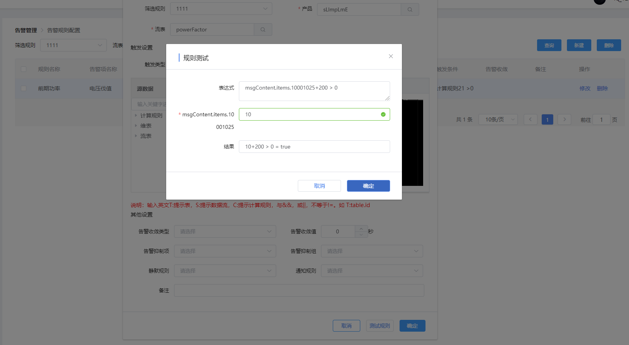
Task: Click the 源数据 panel header
Action: 145,89
